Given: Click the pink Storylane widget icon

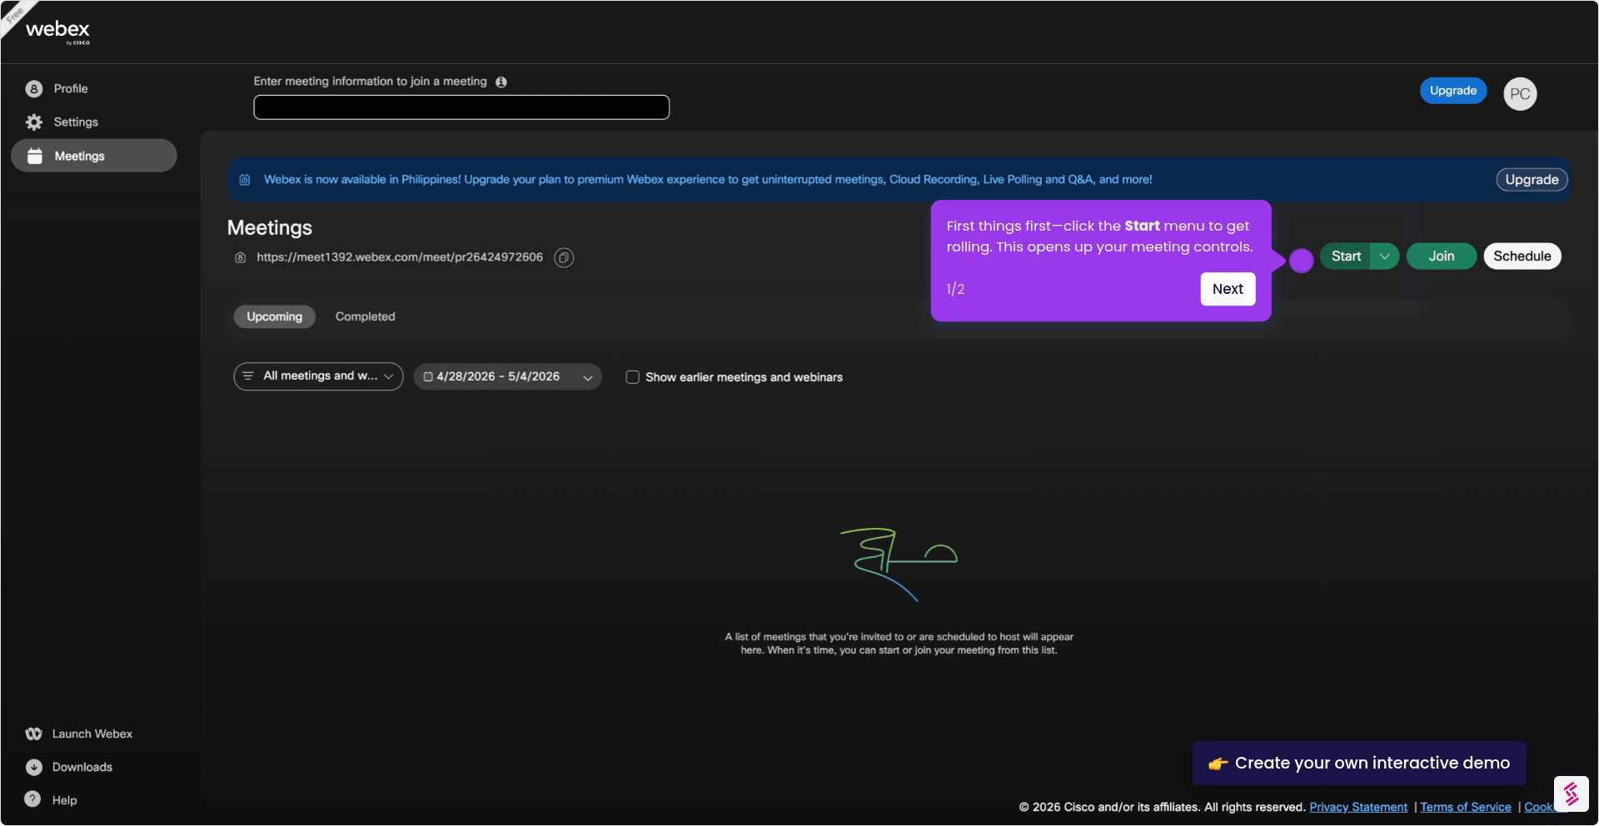Looking at the screenshot, I should point(1572,794).
